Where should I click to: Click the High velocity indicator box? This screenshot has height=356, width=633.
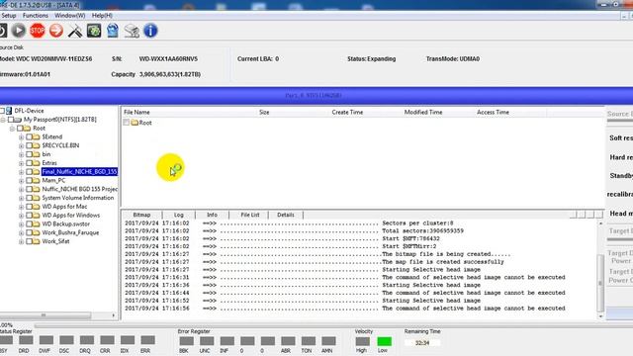362,341
